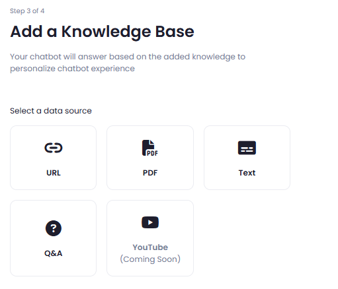Screen dimensions: 338x289
Task: Click the "Add a Knowledge Base" heading
Action: pyautogui.click(x=102, y=32)
